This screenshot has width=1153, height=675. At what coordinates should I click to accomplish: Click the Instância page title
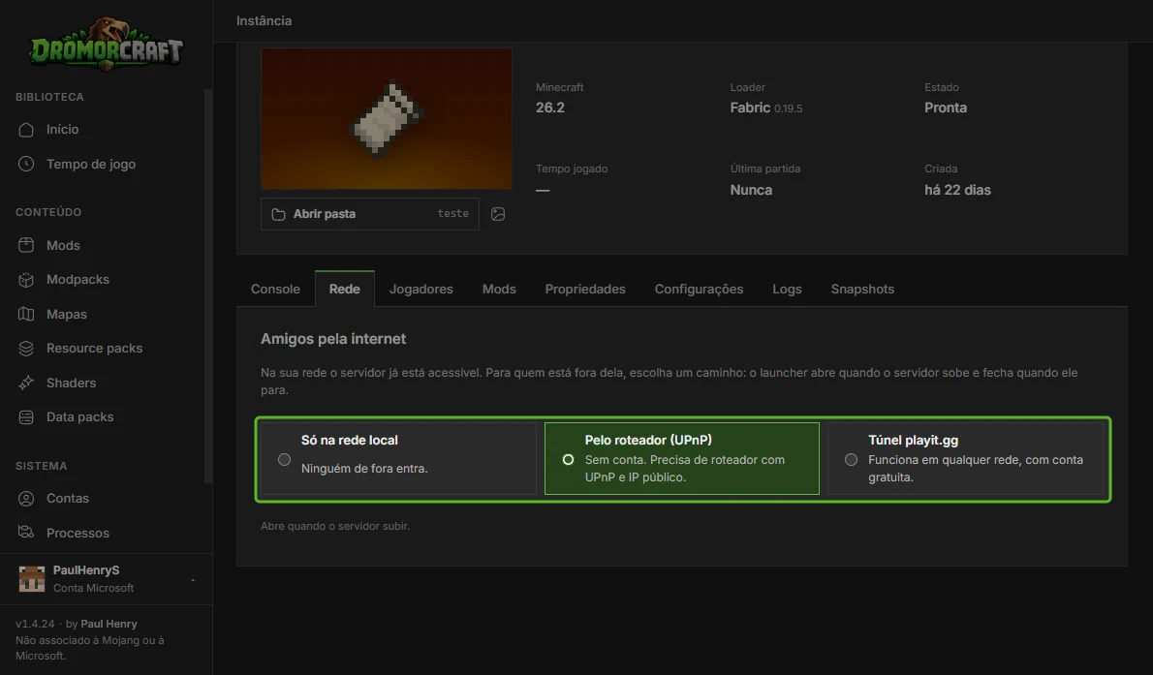click(264, 20)
